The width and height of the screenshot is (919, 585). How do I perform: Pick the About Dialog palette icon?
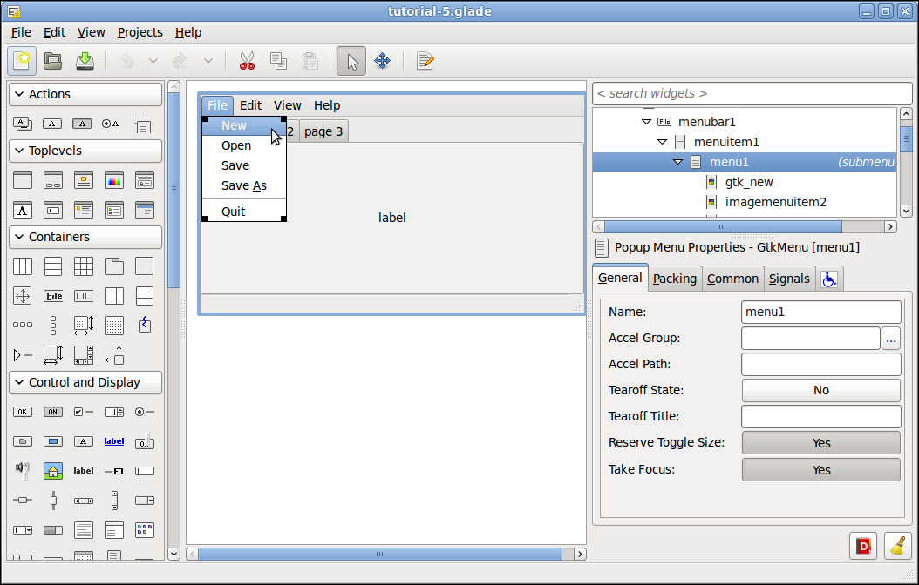pos(84,180)
